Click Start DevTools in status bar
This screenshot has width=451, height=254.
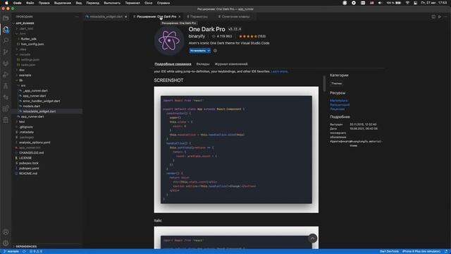[x=389, y=251]
